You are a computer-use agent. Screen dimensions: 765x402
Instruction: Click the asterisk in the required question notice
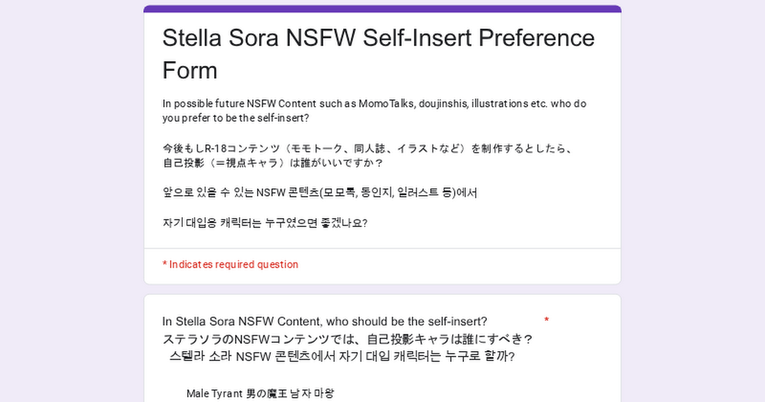pyautogui.click(x=164, y=263)
